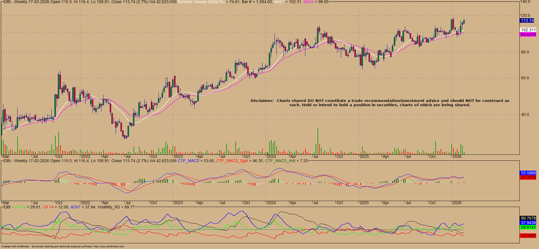
Task: Click the 140.0 price axis label
Action: [526, 2]
